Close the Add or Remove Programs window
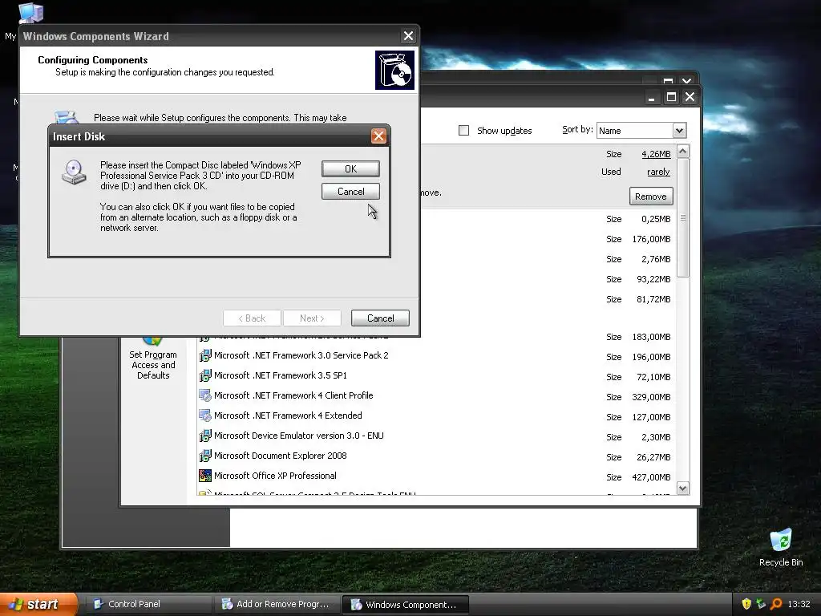 (x=690, y=97)
